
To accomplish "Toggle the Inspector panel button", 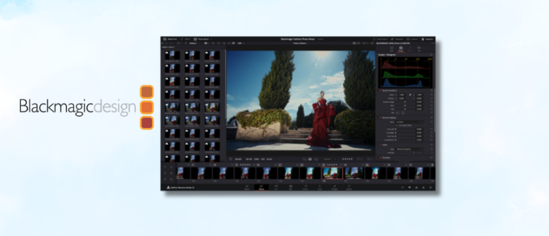I will tap(427, 39).
